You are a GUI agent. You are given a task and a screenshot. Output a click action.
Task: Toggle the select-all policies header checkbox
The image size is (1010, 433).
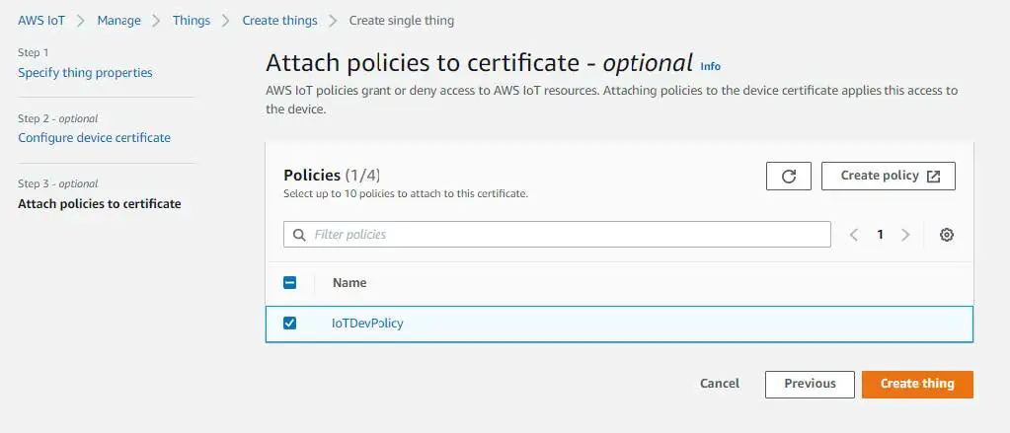(290, 282)
